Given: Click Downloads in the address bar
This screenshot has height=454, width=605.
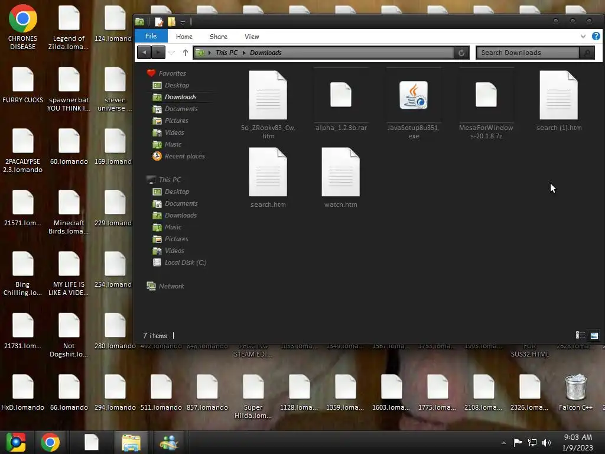Looking at the screenshot, I should [265, 53].
